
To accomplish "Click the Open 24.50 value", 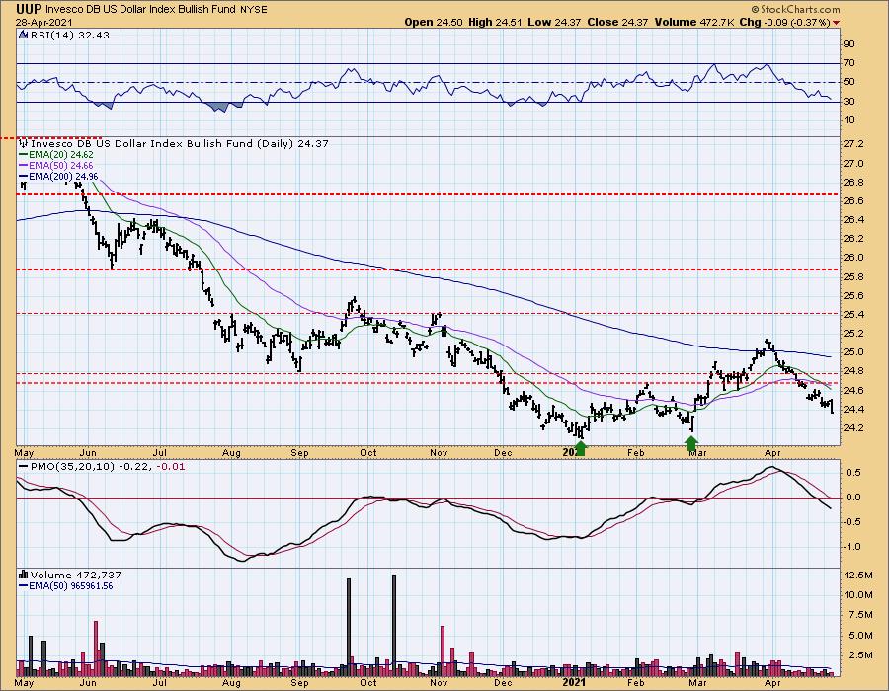I will [x=434, y=22].
